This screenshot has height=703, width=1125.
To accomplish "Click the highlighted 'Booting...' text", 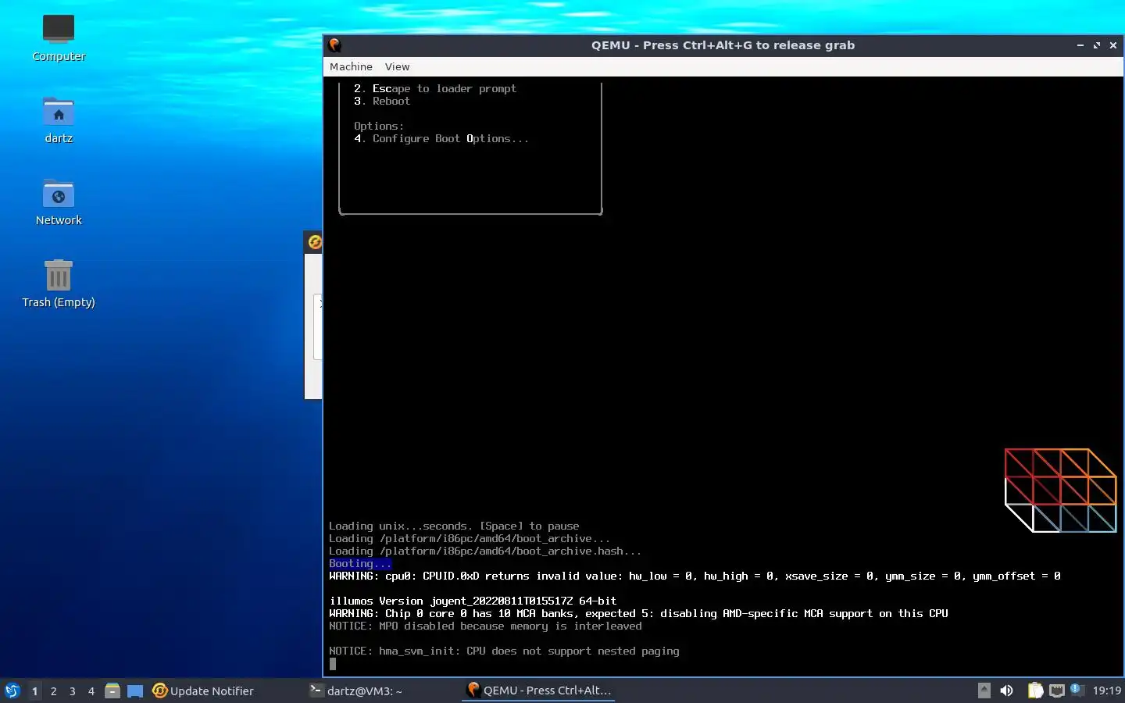I will [360, 563].
